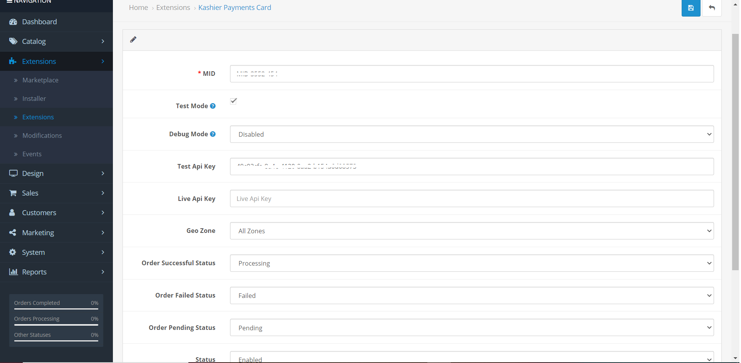Click the Dashboard gauge icon

[x=13, y=22]
